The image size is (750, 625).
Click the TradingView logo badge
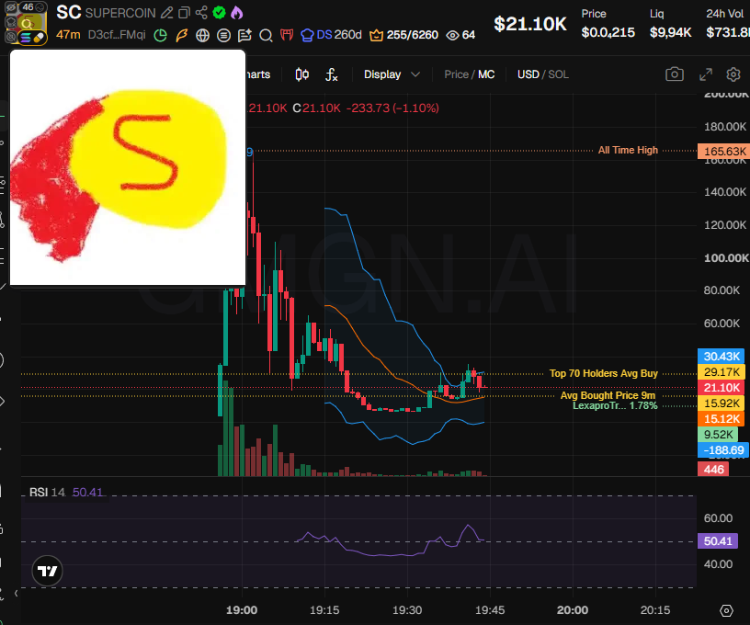[47, 571]
